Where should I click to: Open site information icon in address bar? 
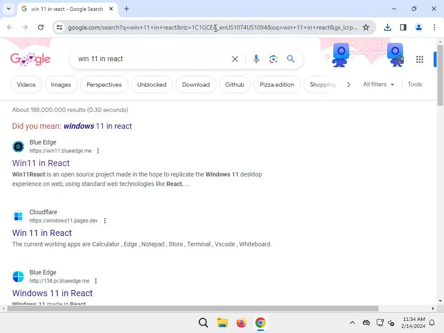click(x=59, y=27)
